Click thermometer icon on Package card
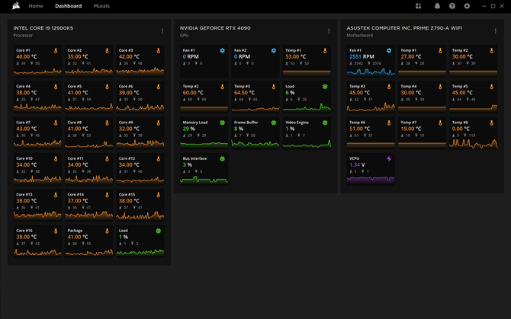 coord(107,231)
